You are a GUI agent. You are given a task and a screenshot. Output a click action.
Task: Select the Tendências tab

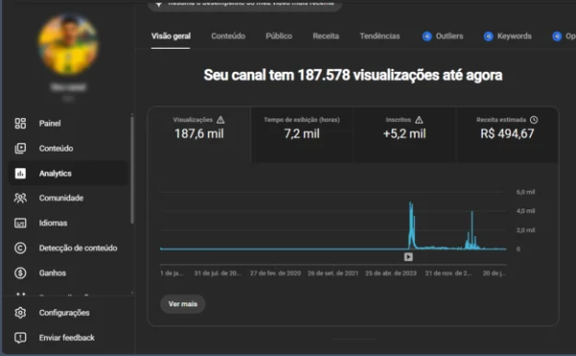tap(379, 36)
